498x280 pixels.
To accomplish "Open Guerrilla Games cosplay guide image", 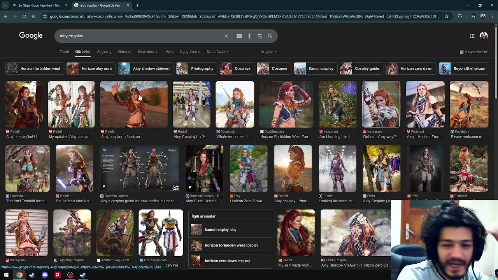I will [139, 168].
